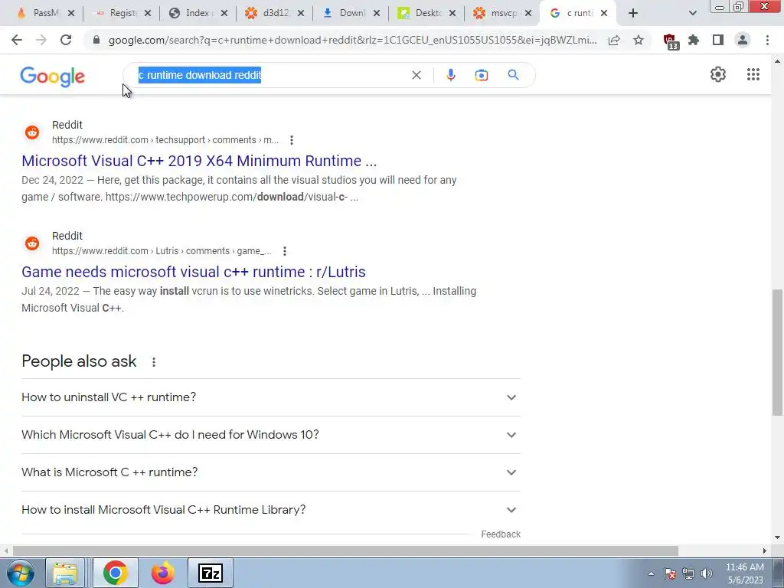
Task: Reload the current Google page
Action: [x=66, y=40]
